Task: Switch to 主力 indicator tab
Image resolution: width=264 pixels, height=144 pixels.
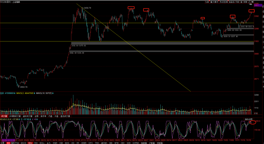Action: [49, 143]
